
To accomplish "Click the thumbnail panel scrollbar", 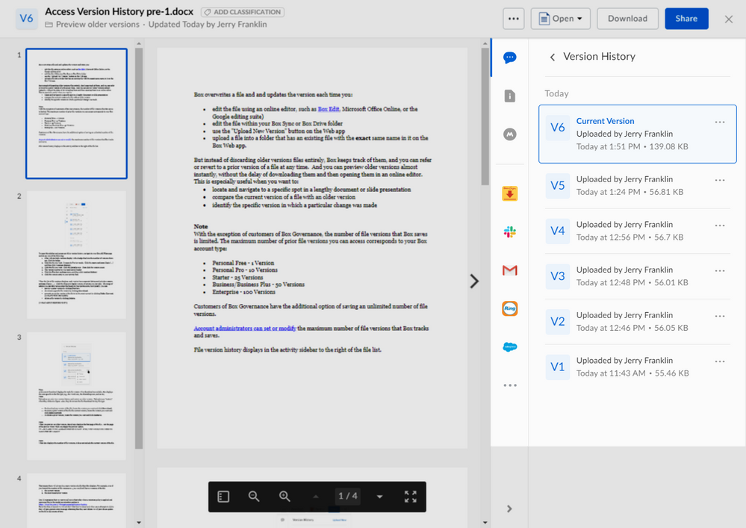I will coord(139,248).
